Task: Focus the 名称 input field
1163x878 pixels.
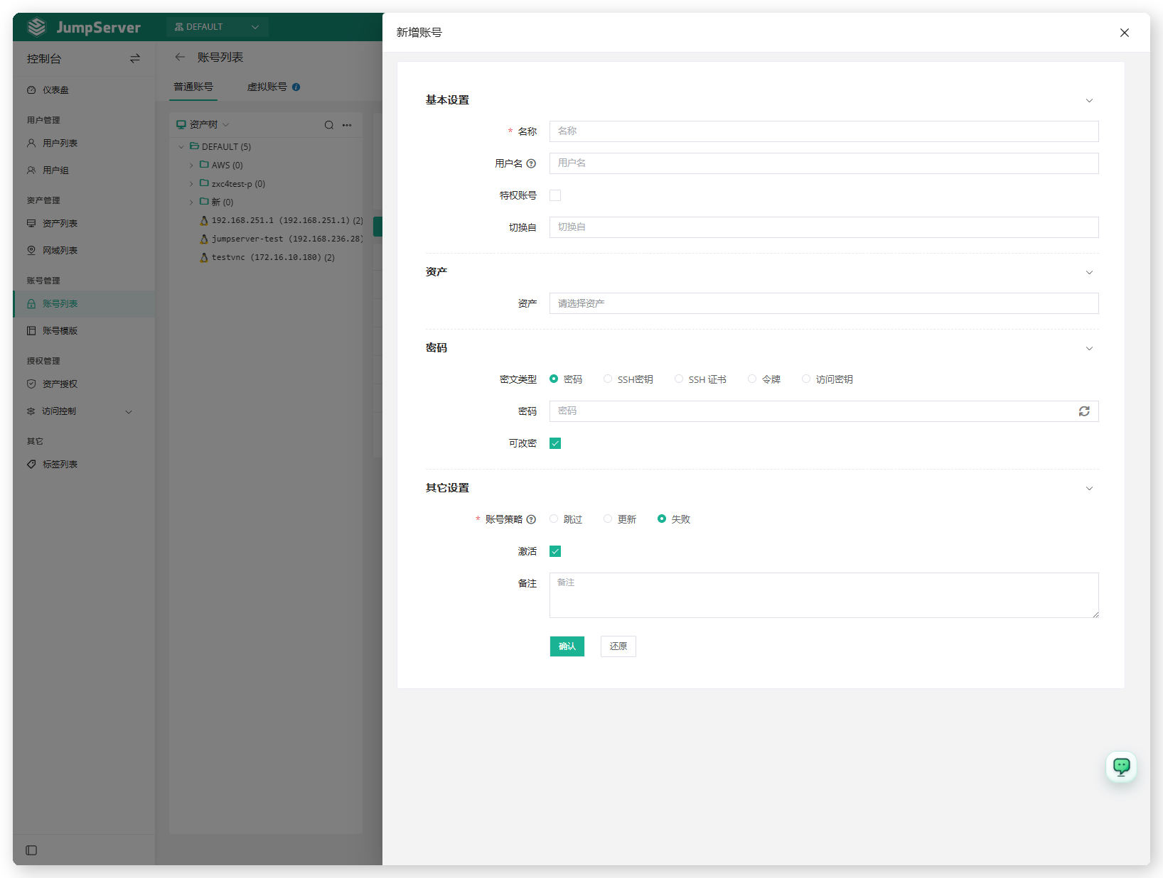Action: click(824, 131)
